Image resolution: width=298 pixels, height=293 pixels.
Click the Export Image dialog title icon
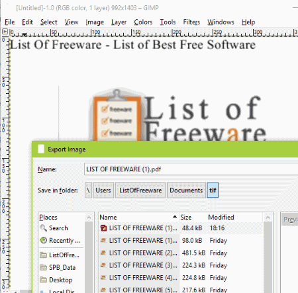pos(41,149)
